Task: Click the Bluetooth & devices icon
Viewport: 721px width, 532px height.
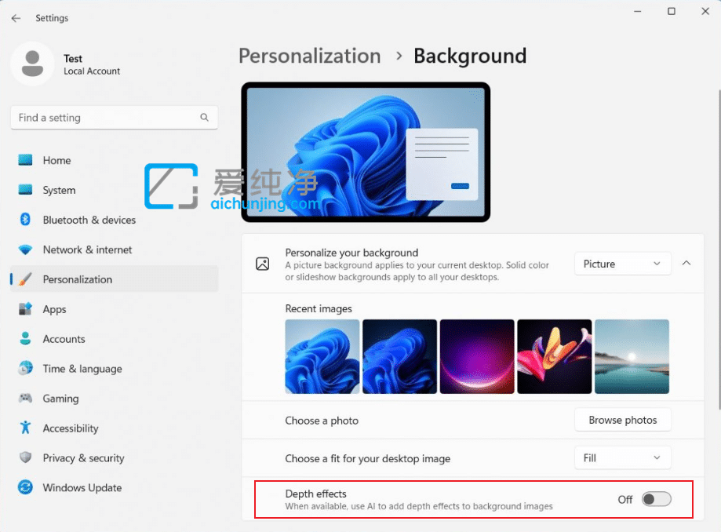Action: point(25,220)
